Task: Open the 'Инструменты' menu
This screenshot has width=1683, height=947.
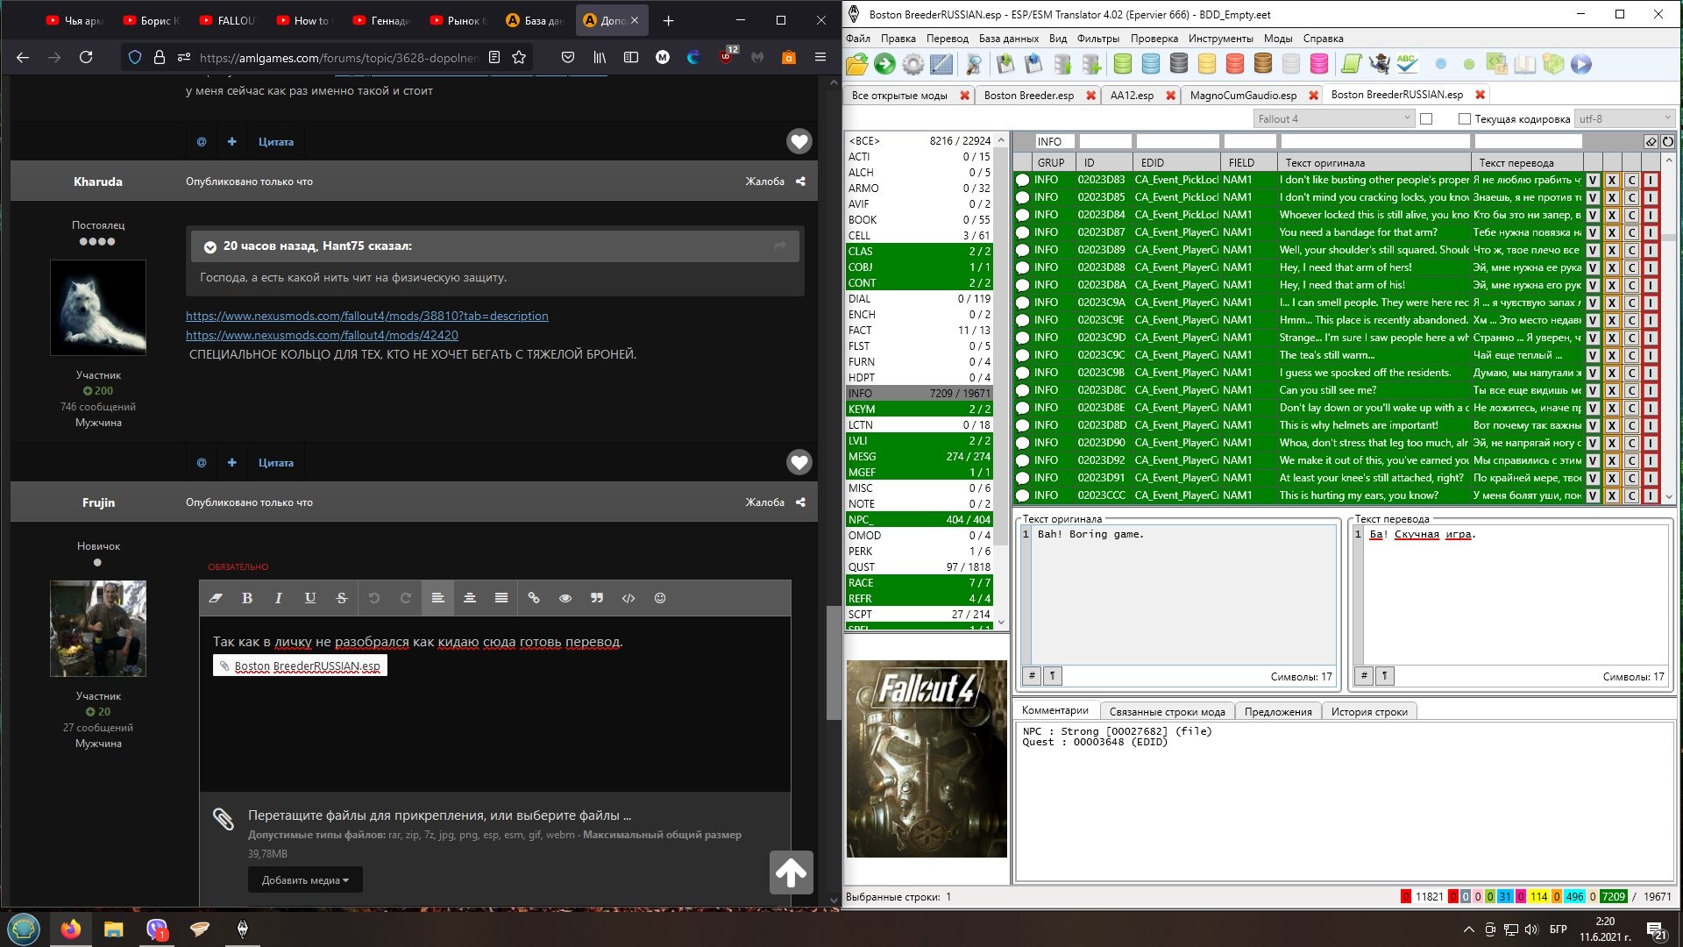Action: (1220, 39)
